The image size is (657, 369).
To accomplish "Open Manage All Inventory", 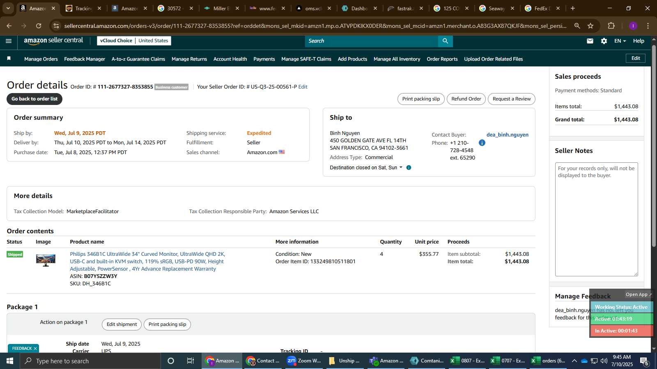I will 397,59.
